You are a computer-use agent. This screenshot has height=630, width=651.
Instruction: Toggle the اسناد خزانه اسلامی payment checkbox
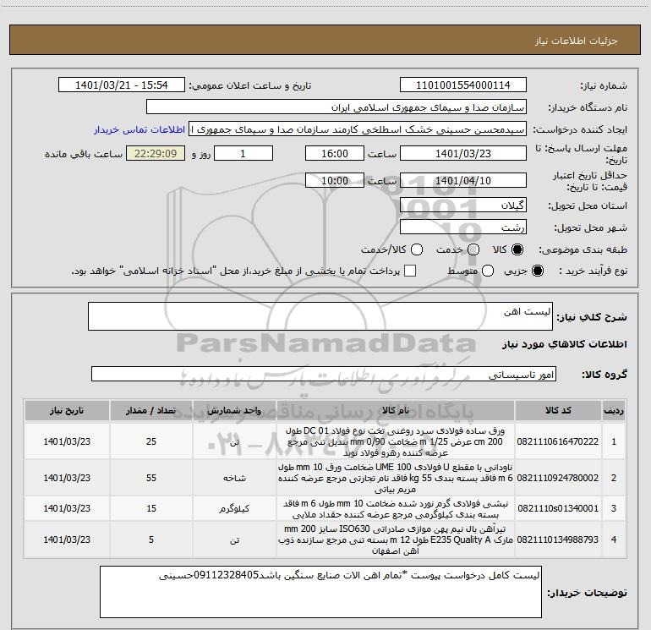point(410,271)
